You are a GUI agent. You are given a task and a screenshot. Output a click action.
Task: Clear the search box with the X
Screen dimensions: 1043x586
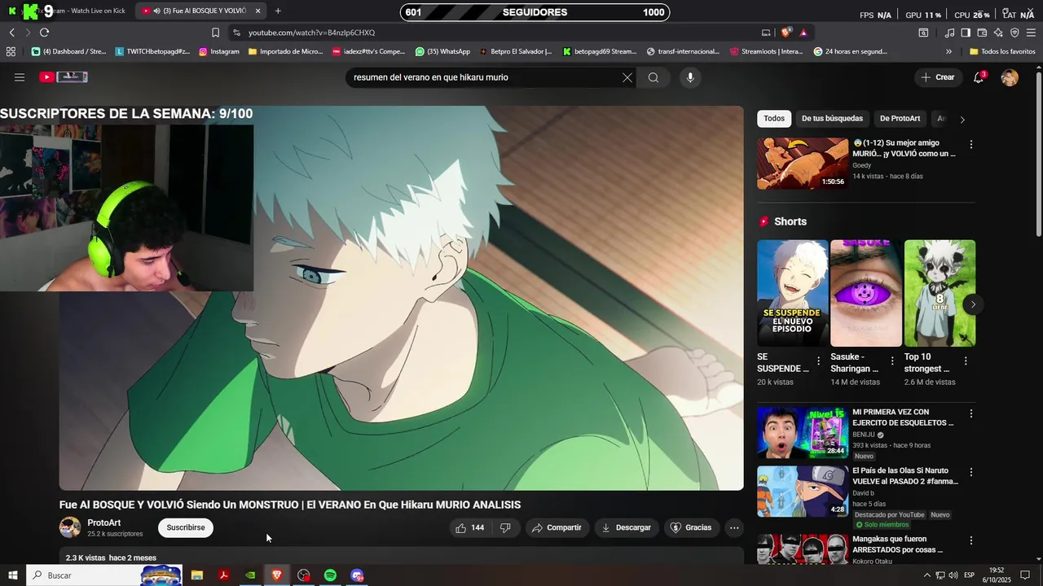tap(627, 77)
